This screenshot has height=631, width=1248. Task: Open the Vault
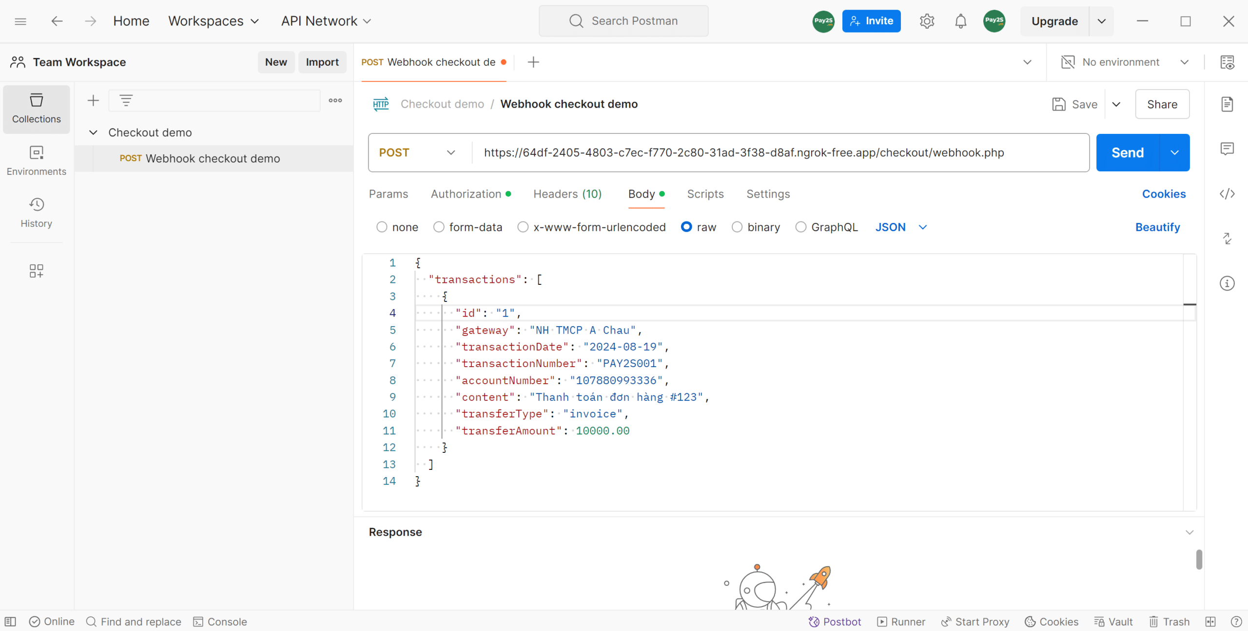[x=1113, y=622]
